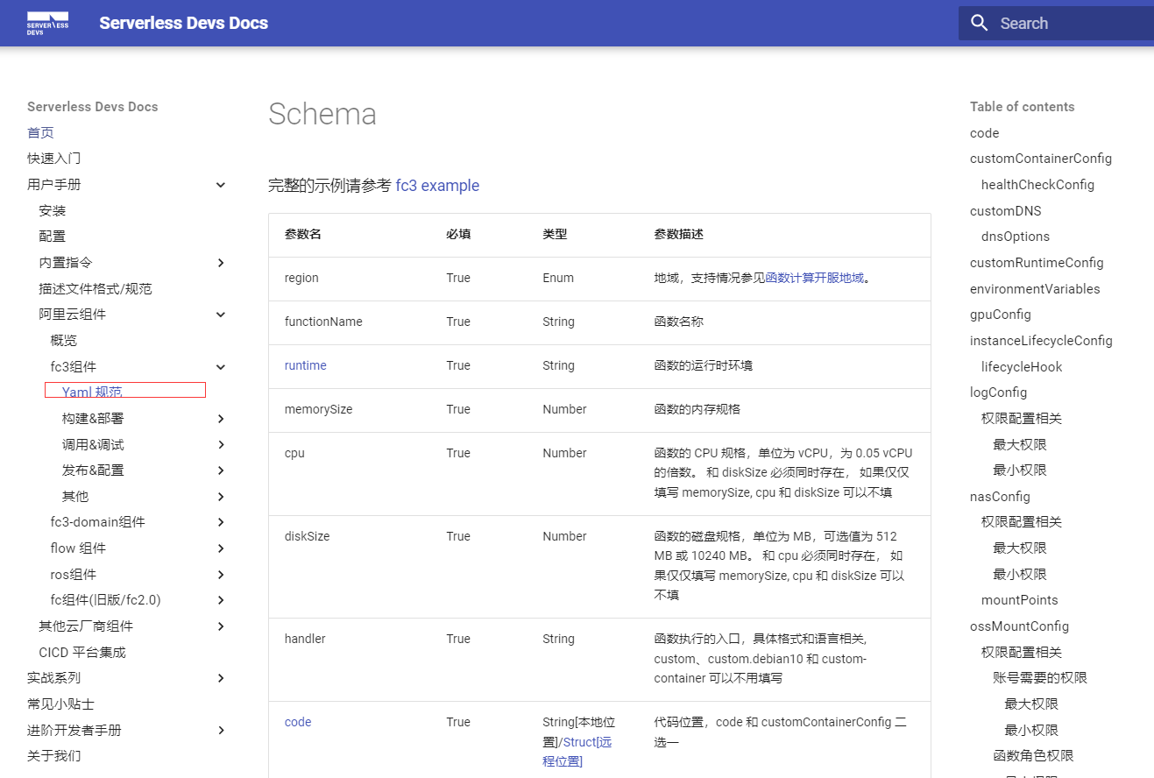Image resolution: width=1154 pixels, height=778 pixels.
Task: Click the search magnifier icon
Action: pos(980,23)
